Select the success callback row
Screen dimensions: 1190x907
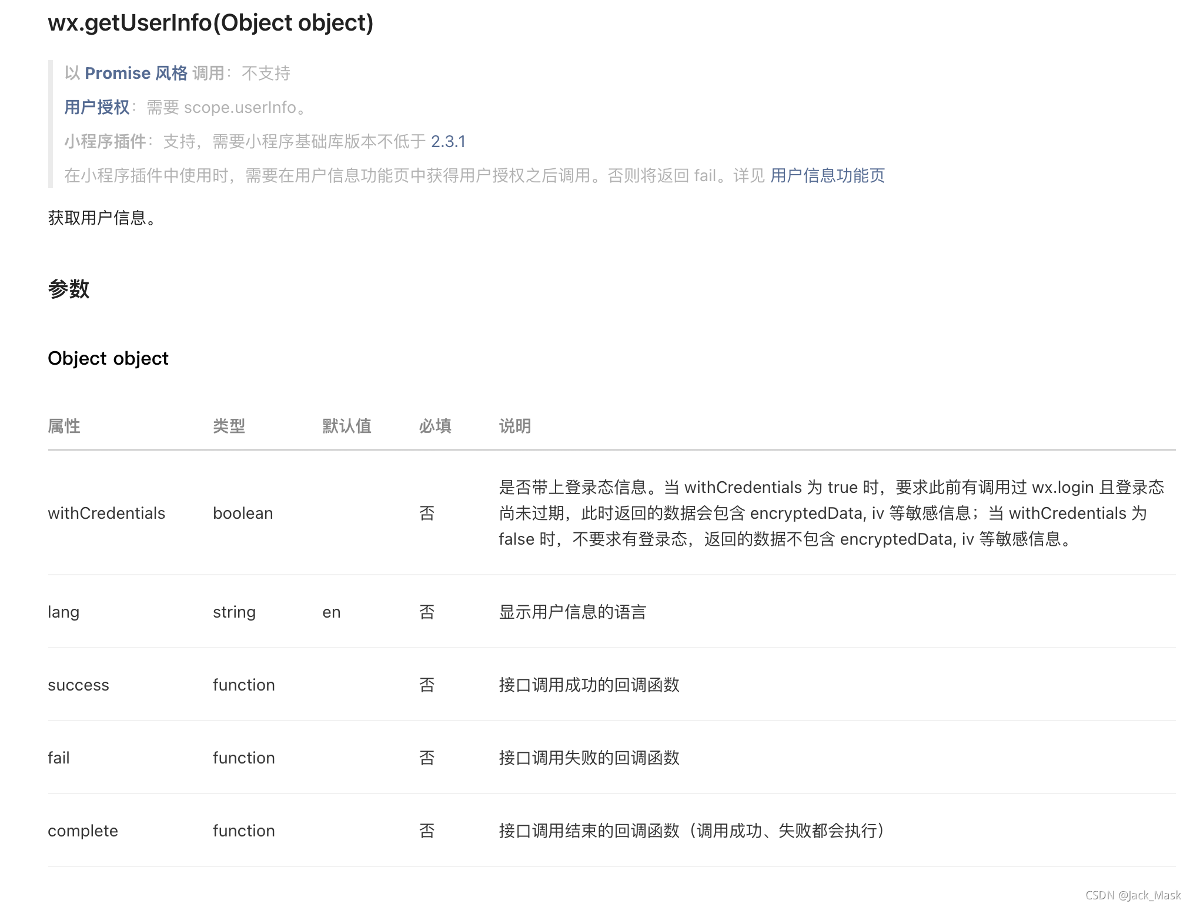(x=78, y=685)
